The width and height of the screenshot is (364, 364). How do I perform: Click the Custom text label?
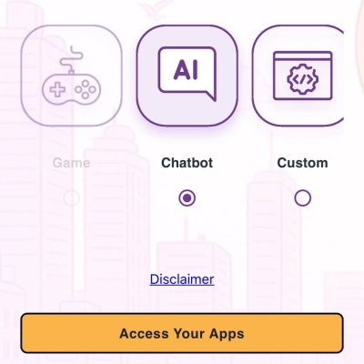pyautogui.click(x=302, y=163)
